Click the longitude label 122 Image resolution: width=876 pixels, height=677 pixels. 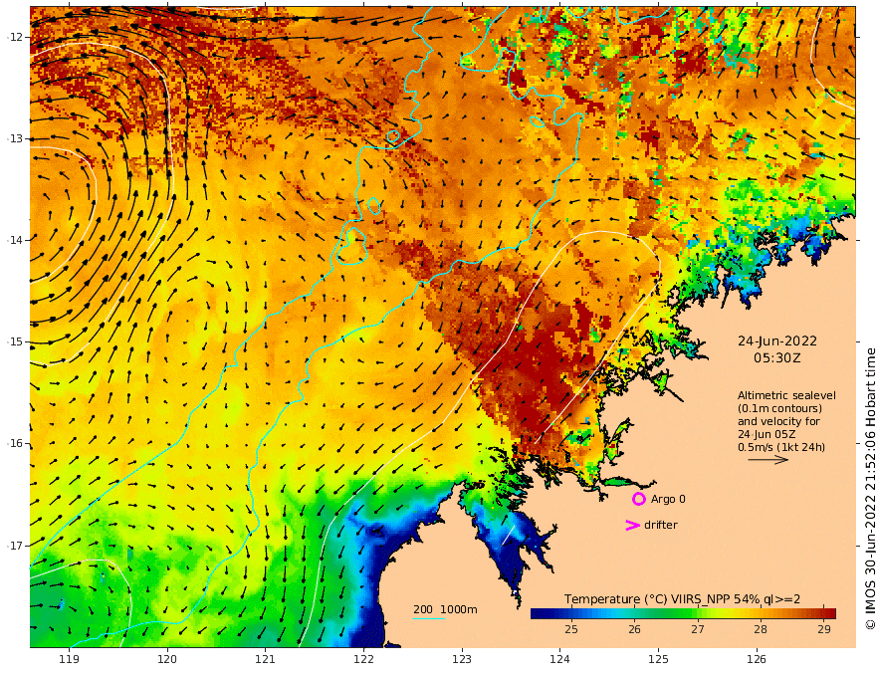(363, 659)
